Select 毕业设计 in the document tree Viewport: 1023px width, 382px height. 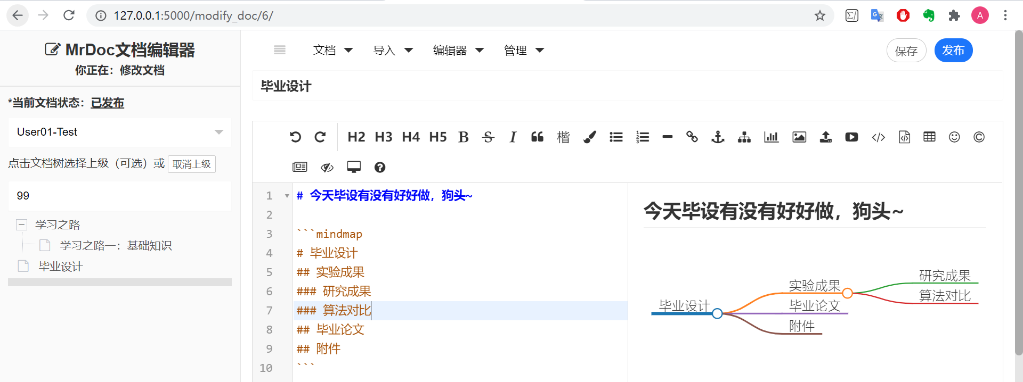pos(61,266)
